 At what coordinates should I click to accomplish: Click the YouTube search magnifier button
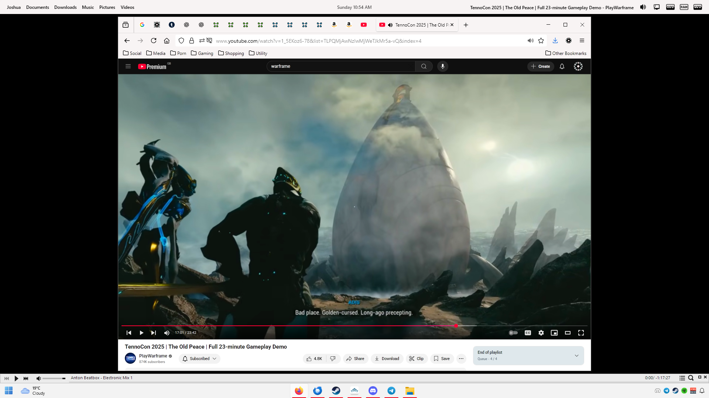pos(424,66)
